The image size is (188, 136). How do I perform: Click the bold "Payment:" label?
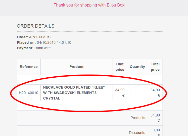point(25,48)
